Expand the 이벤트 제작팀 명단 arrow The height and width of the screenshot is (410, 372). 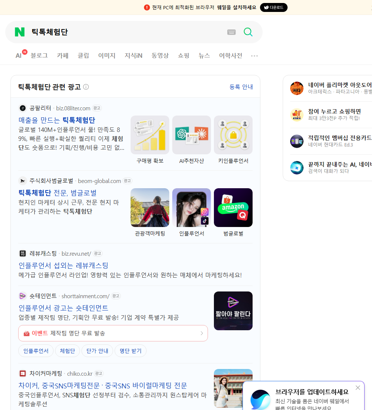pos(202,333)
